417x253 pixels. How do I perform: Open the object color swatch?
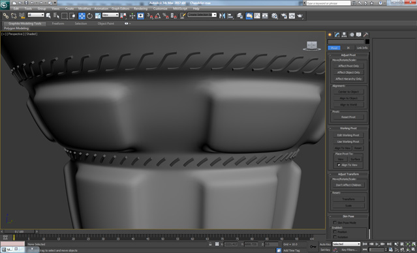click(x=367, y=42)
